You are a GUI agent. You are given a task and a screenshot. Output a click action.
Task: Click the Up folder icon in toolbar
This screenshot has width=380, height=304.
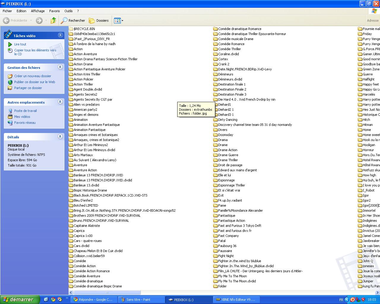coord(53,20)
